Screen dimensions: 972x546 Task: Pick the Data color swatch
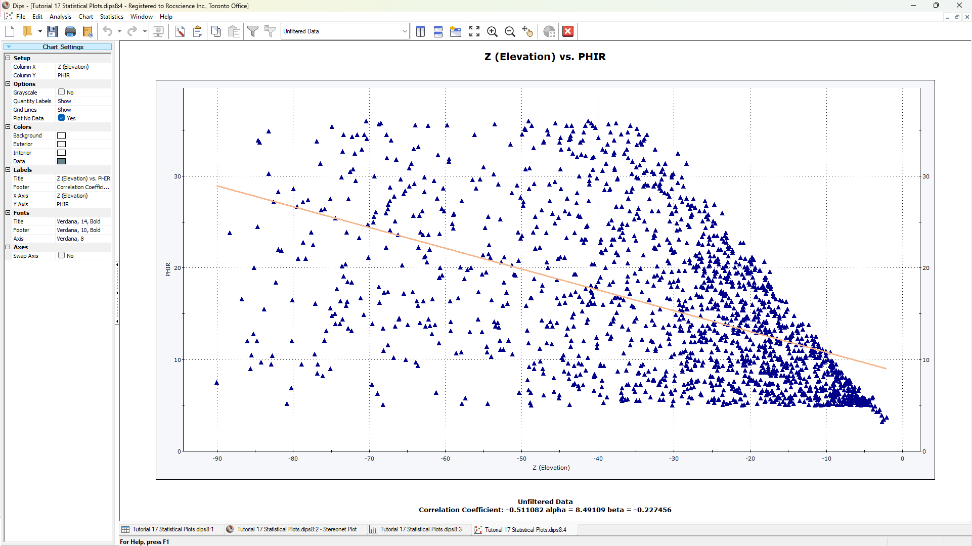(x=61, y=161)
